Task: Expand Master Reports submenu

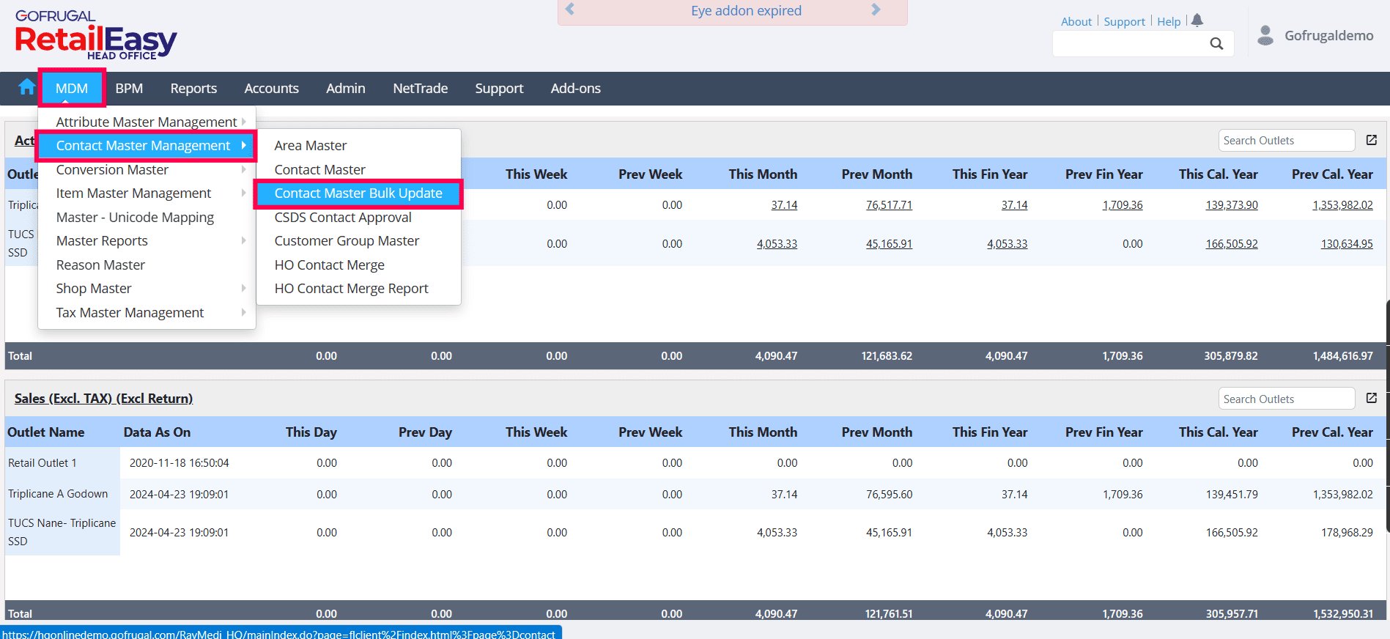Action: tap(147, 241)
